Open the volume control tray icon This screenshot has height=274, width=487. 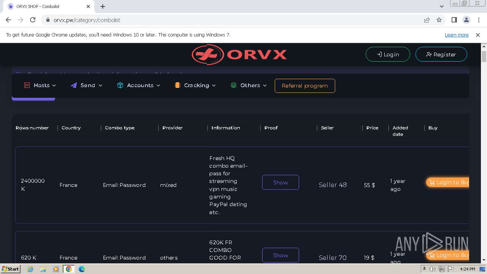(x=433, y=269)
